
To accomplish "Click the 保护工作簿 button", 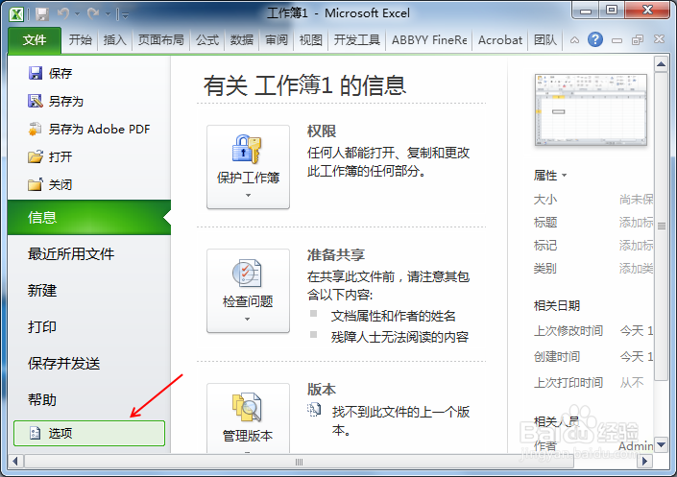I will [249, 167].
